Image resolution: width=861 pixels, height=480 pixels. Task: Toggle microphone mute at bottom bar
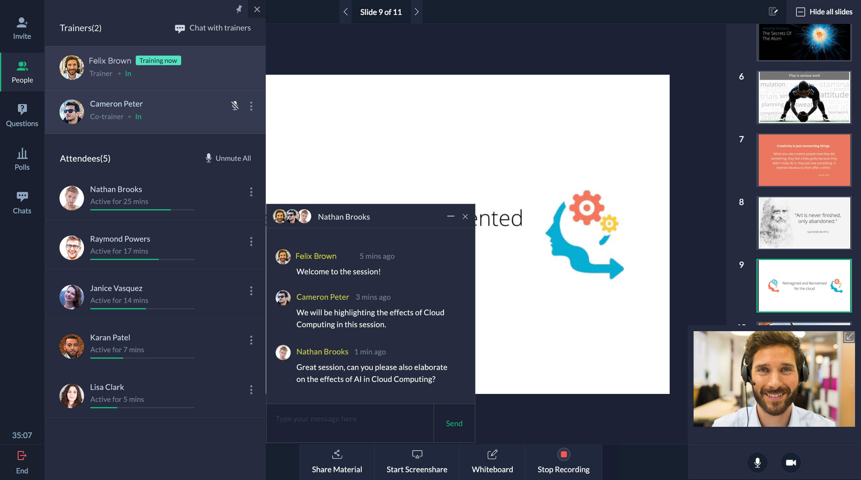click(756, 462)
